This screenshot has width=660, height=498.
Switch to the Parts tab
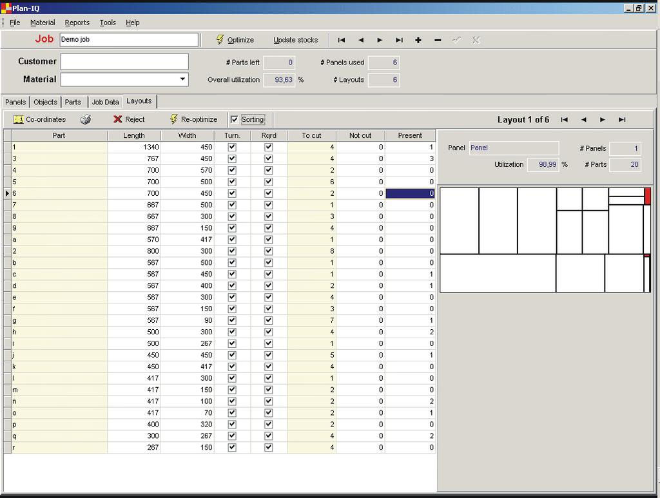[x=73, y=102]
